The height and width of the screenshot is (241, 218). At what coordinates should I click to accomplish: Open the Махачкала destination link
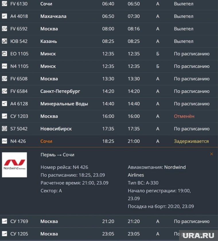53,16
